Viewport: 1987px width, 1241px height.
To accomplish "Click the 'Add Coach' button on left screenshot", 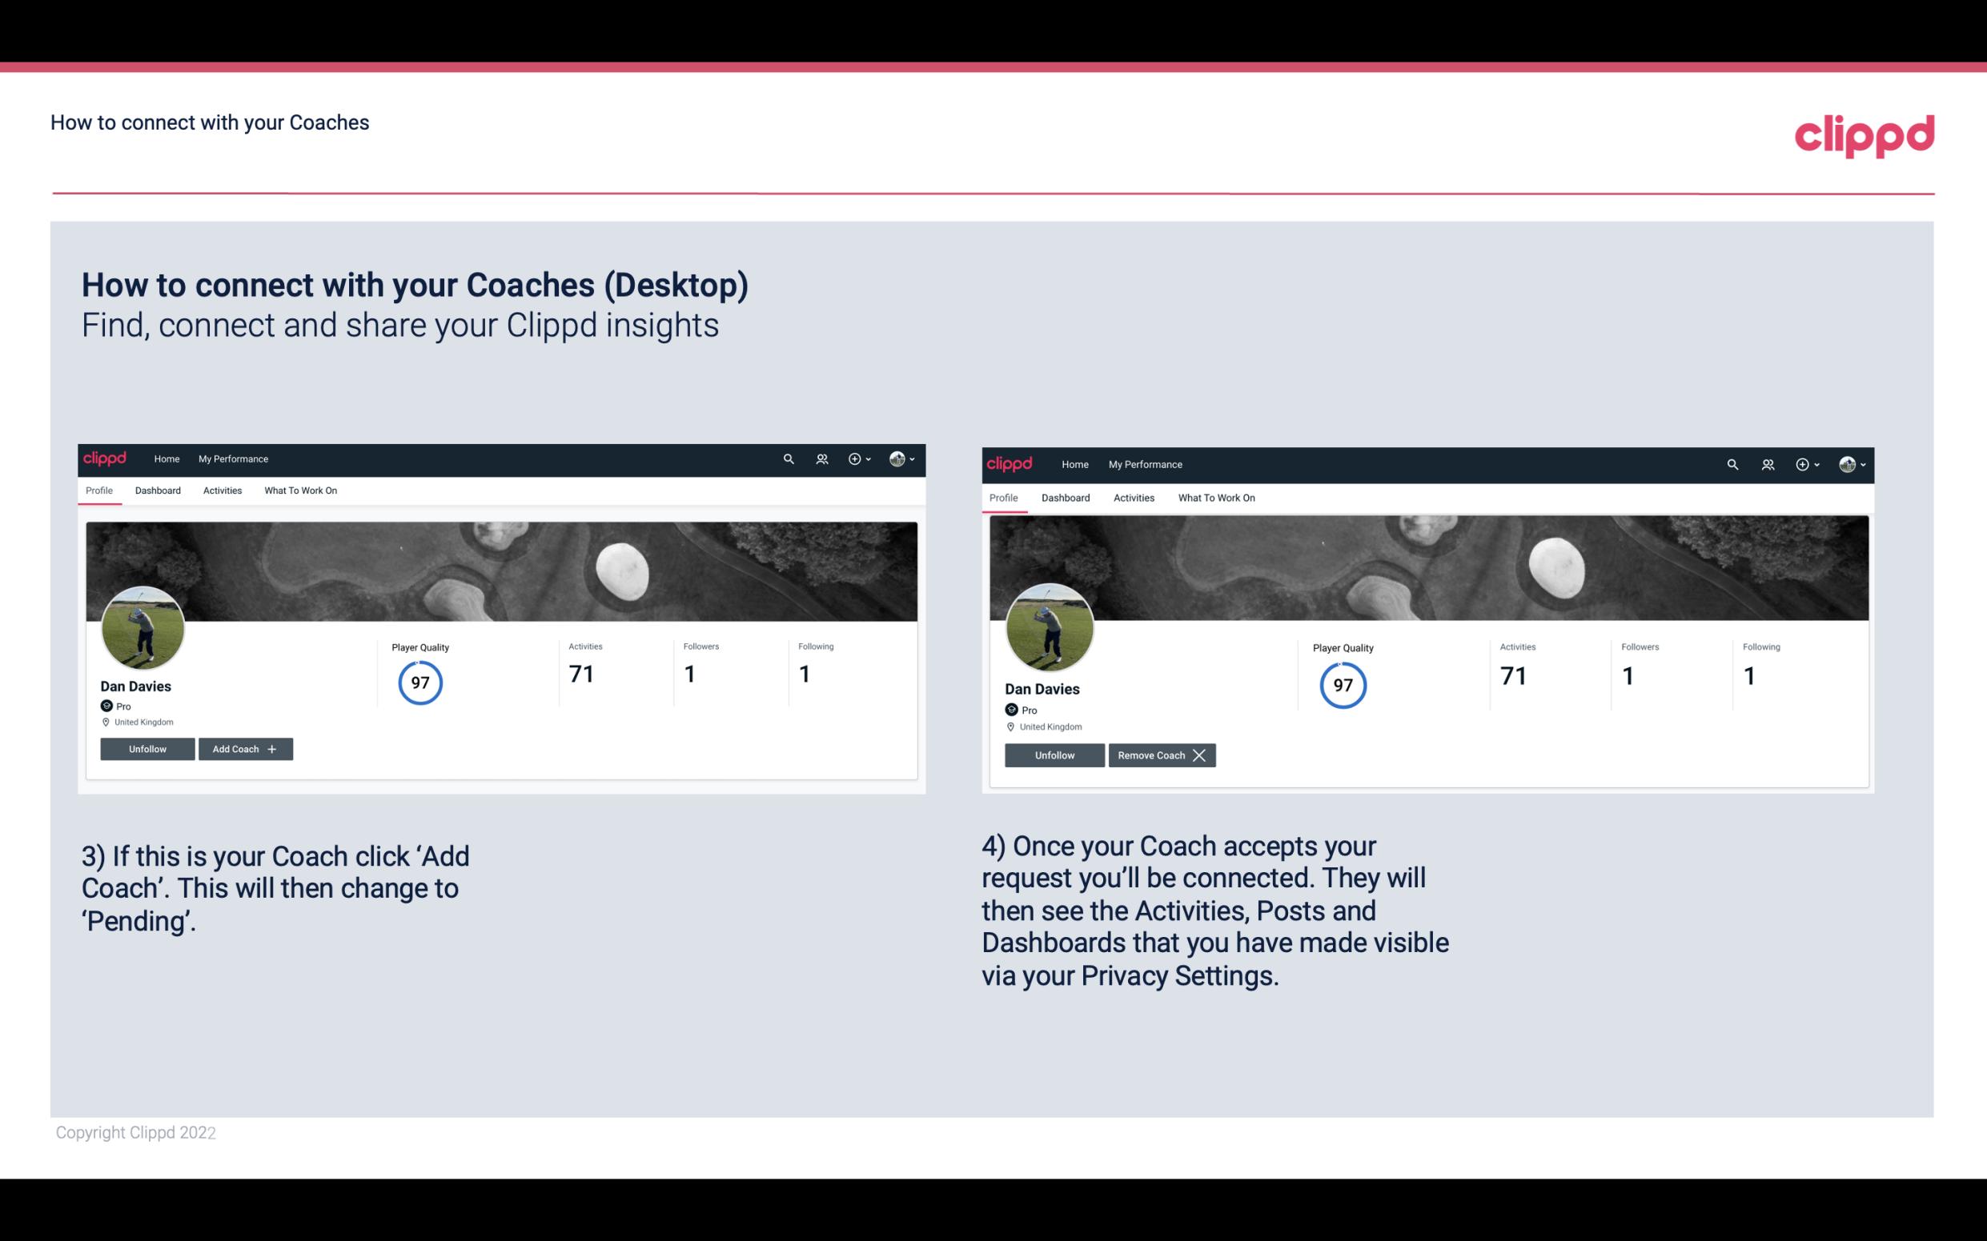I will [x=240, y=748].
